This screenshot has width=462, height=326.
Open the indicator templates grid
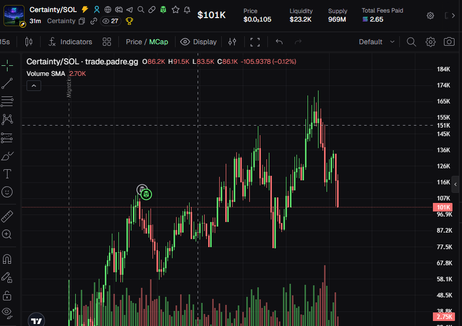coord(107,42)
